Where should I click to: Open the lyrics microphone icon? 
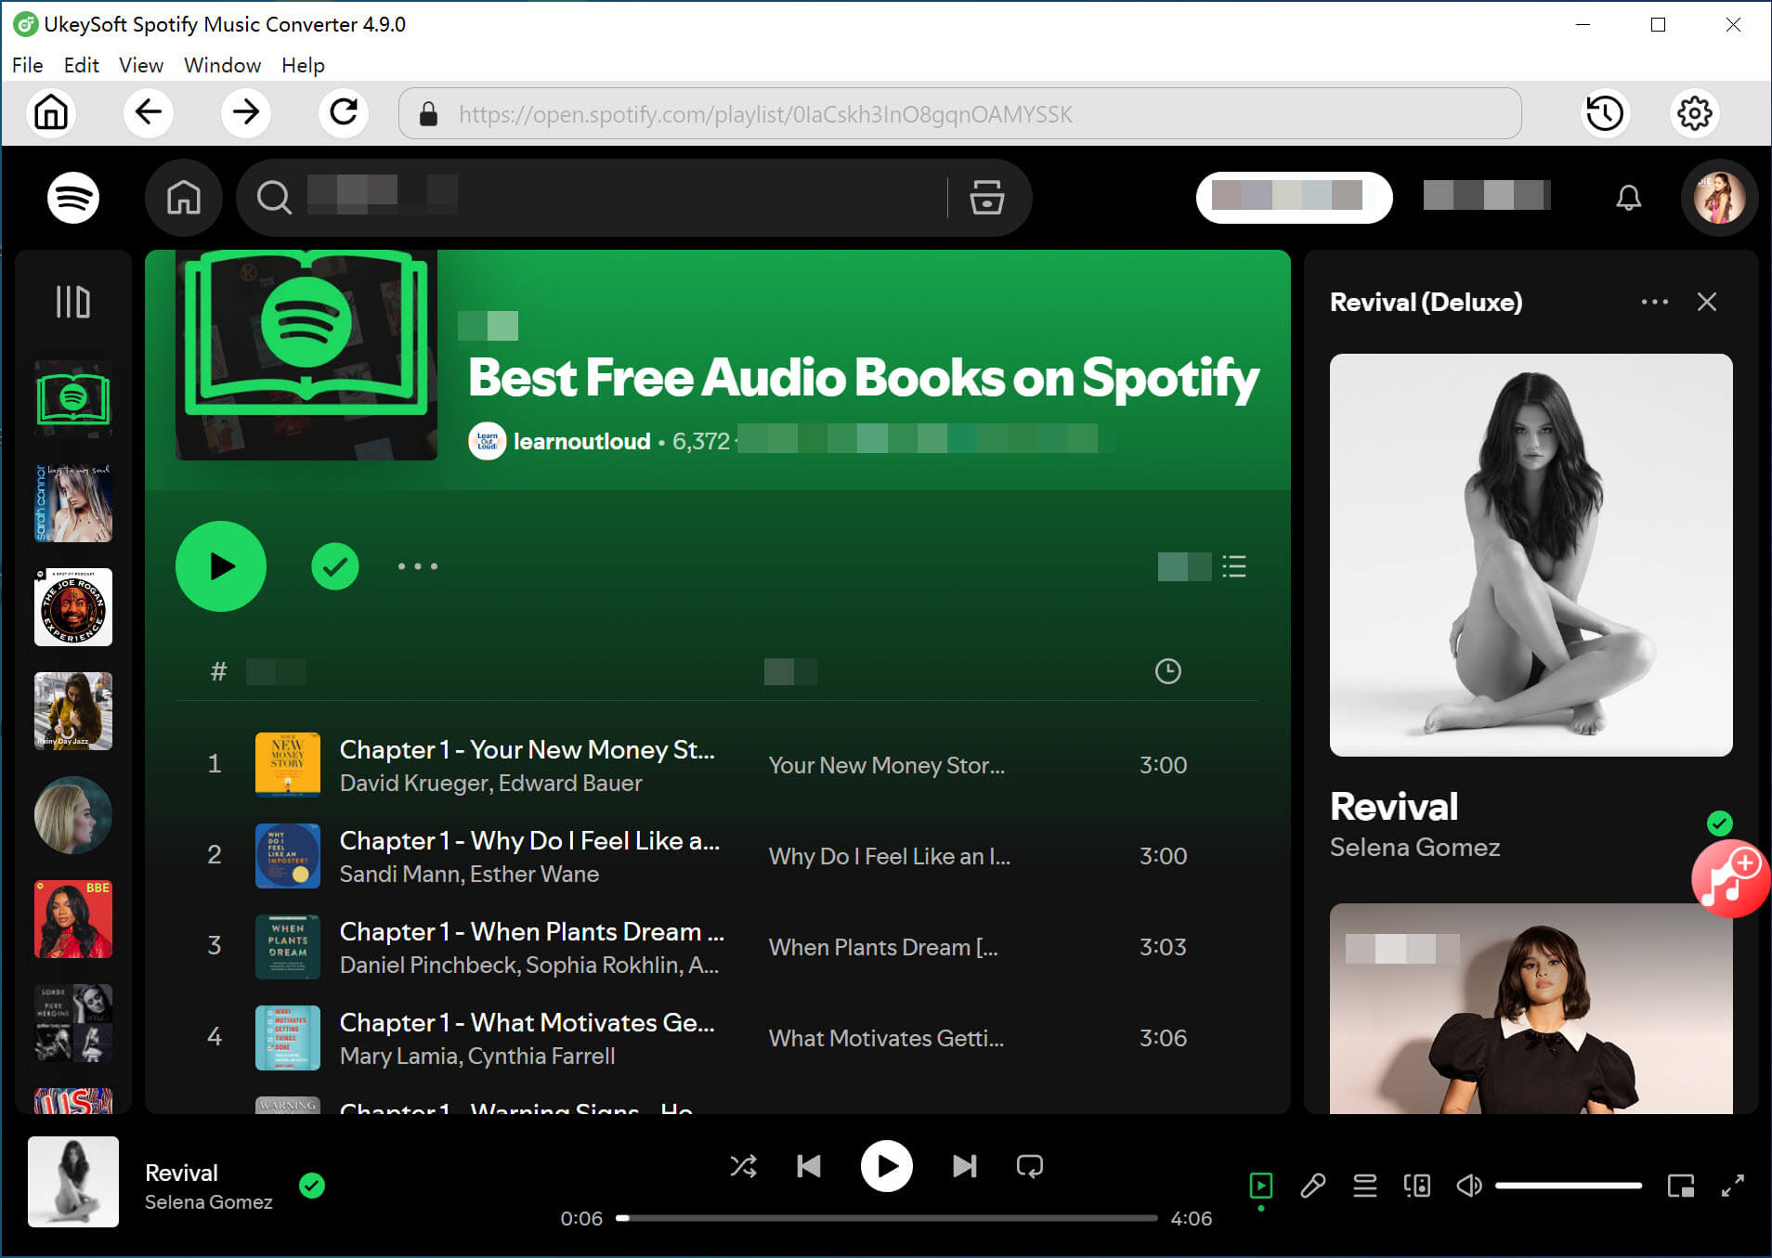[1312, 1186]
